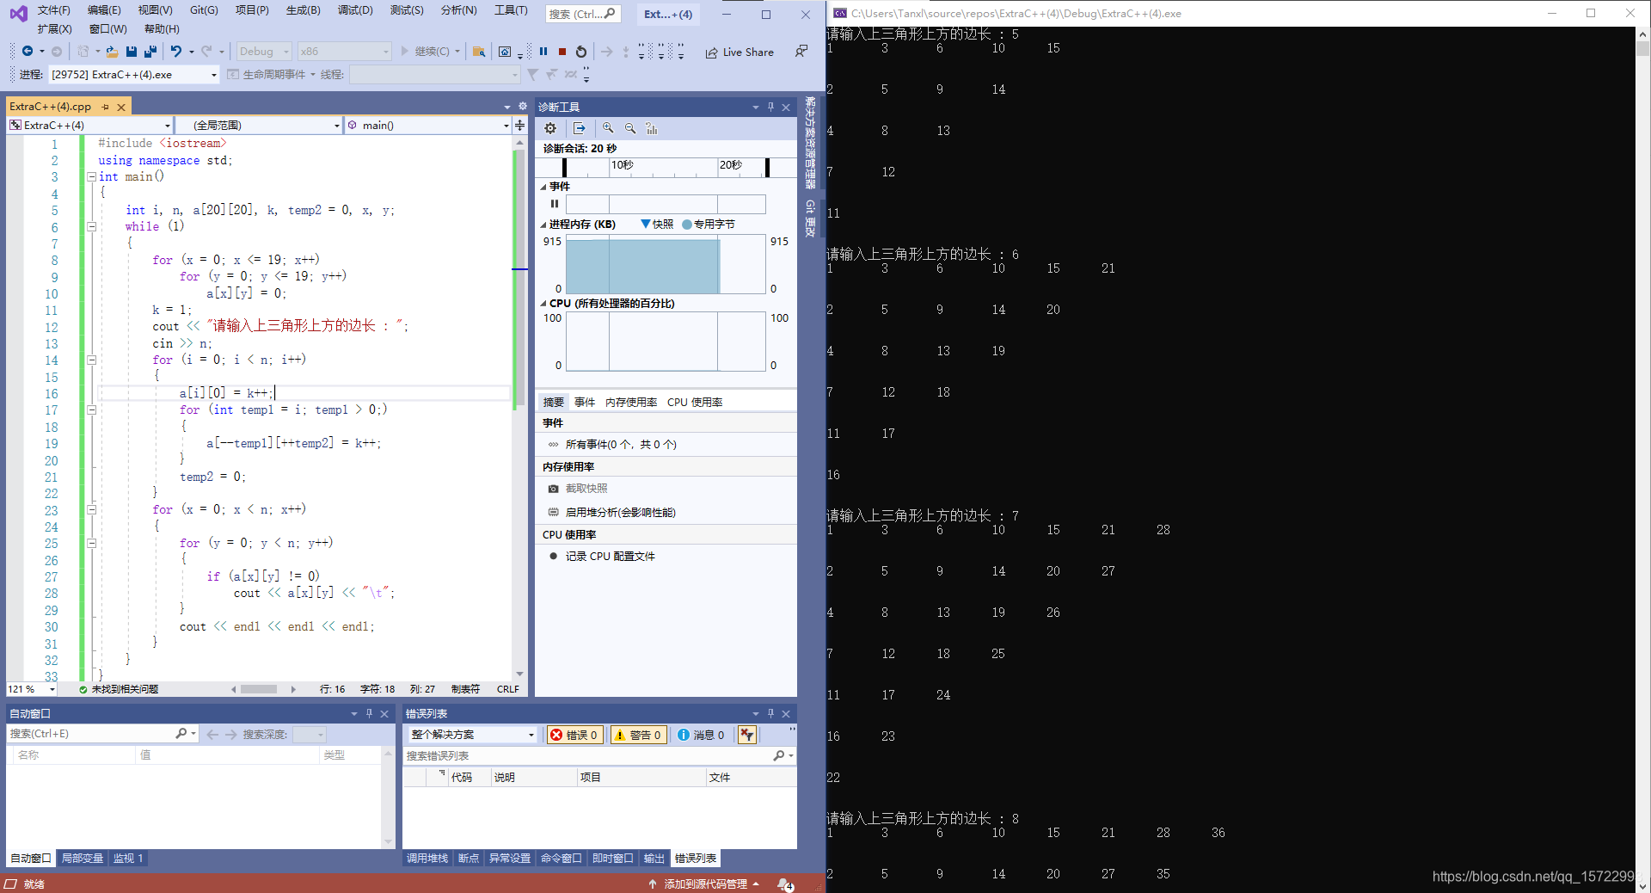
Task: Open the 121 % zoom level dropdown
Action: tap(32, 689)
